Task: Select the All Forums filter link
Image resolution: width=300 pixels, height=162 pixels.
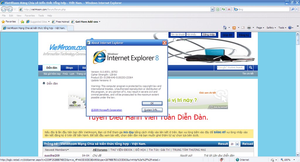Action: pyautogui.click(x=100, y=150)
